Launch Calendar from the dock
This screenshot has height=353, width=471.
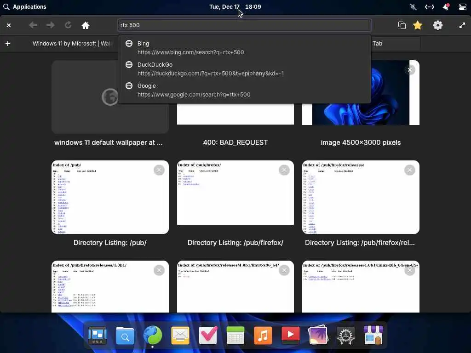pyautogui.click(x=235, y=335)
